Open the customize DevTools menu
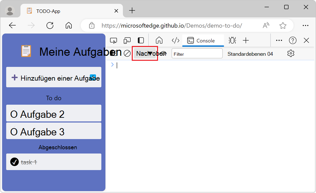 point(279,40)
